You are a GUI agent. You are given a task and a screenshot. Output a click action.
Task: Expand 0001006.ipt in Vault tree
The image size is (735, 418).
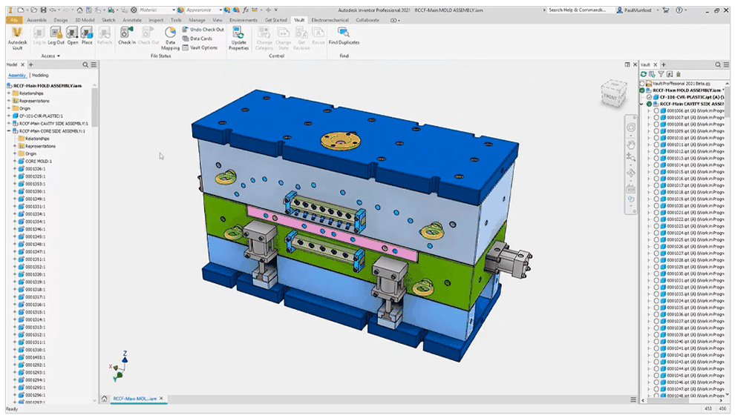pos(649,111)
